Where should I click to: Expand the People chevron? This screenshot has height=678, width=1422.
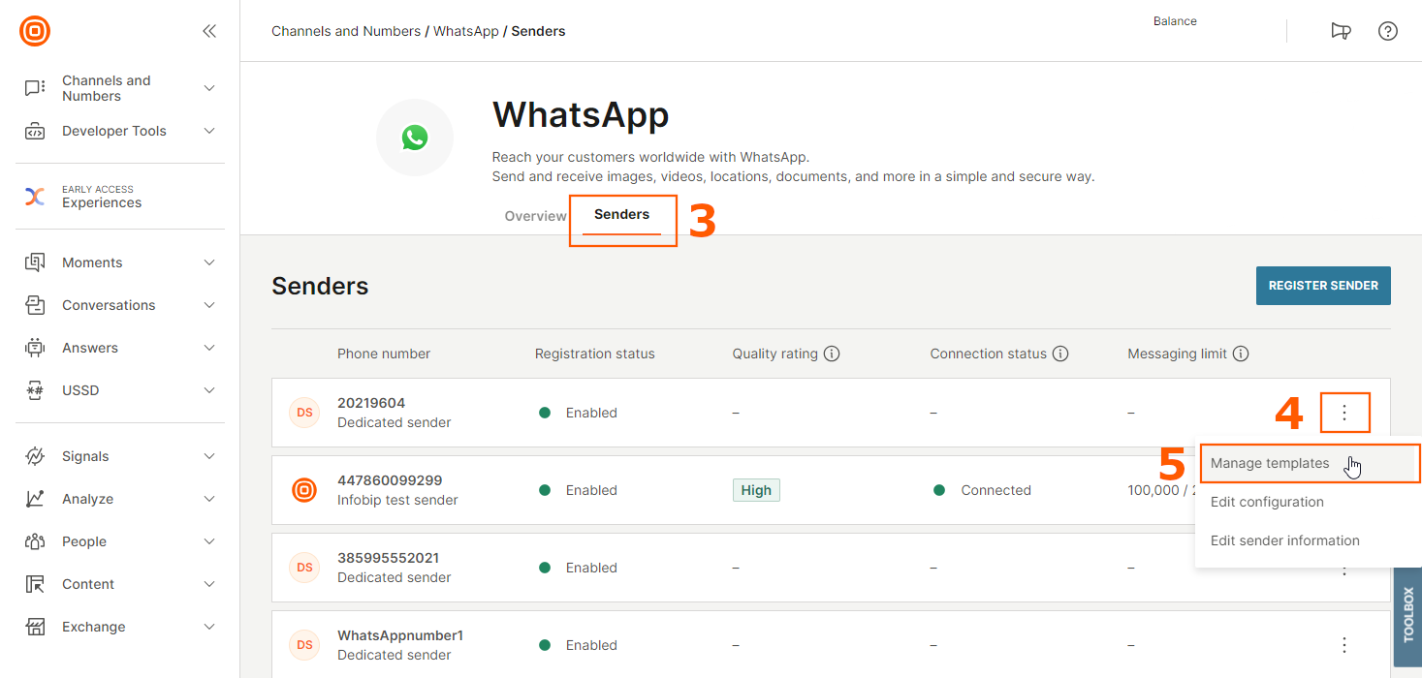tap(209, 541)
